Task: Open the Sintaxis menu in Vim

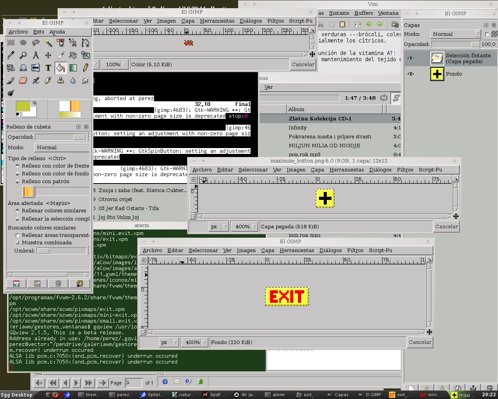Action: (x=339, y=13)
